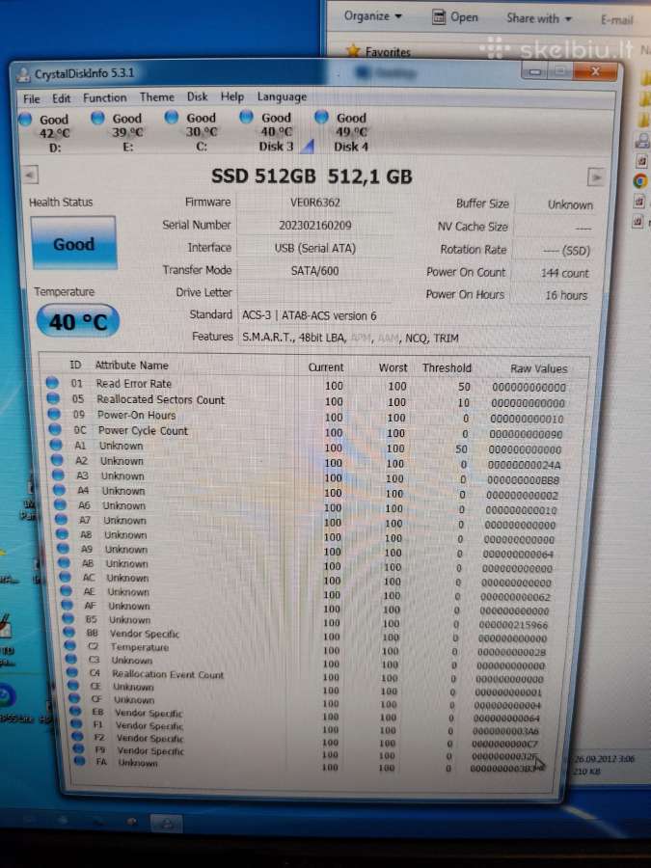The image size is (651, 868).
Task: Go to next disk with right arrow
Action: pyautogui.click(x=596, y=177)
